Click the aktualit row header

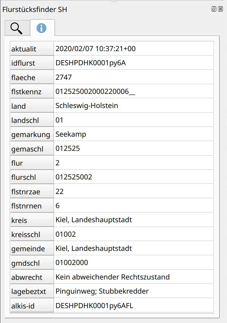coord(32,49)
